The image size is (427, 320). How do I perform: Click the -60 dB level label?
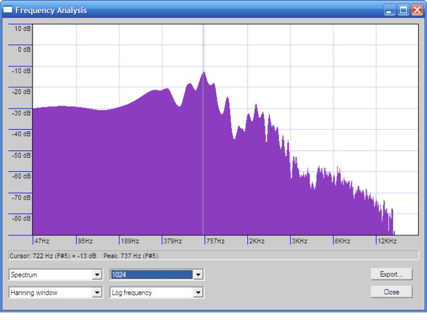(21, 176)
